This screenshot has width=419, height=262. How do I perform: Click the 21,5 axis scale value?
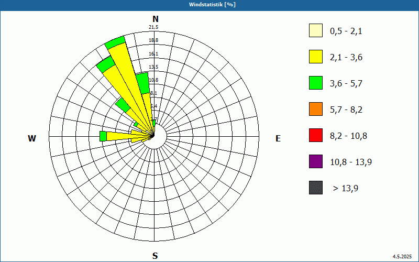point(153,27)
